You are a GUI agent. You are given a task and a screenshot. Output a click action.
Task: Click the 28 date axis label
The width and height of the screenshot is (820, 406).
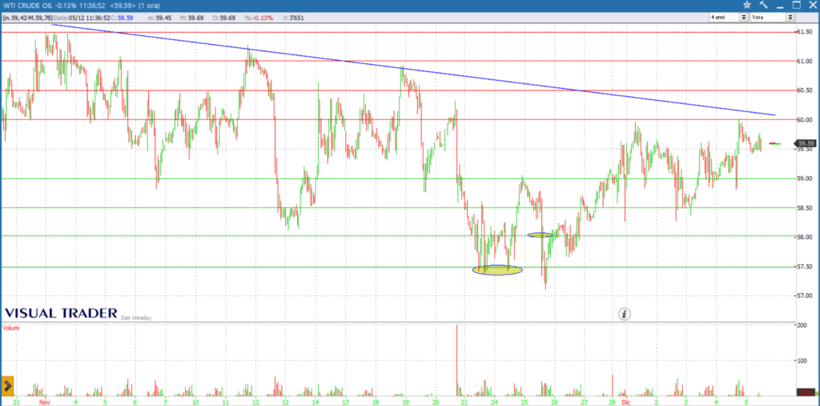[x=612, y=402]
